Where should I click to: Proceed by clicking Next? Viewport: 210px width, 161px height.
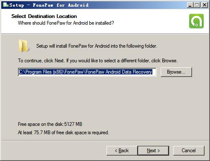pyautogui.click(x=153, y=151)
